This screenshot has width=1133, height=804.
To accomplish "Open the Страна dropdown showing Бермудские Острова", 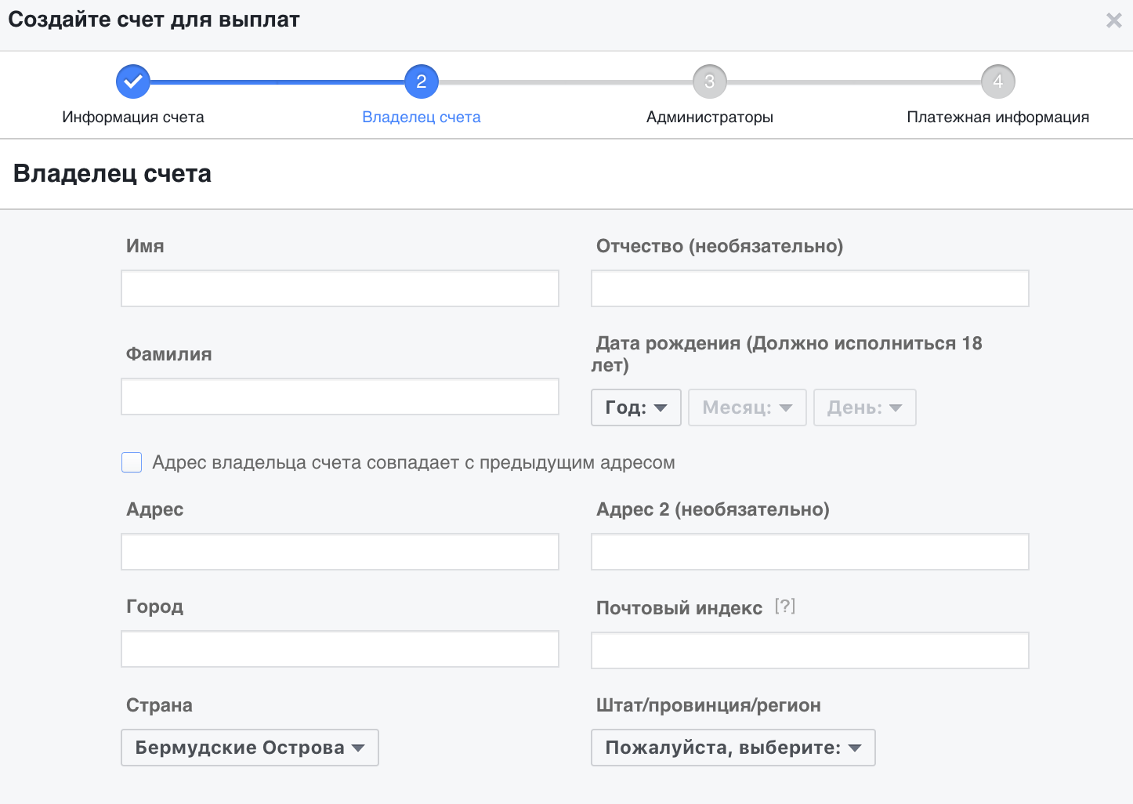I will 250,748.
